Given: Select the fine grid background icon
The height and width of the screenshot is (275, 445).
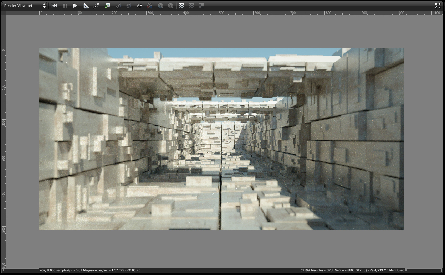Looking at the screenshot, I should pyautogui.click(x=181, y=6).
